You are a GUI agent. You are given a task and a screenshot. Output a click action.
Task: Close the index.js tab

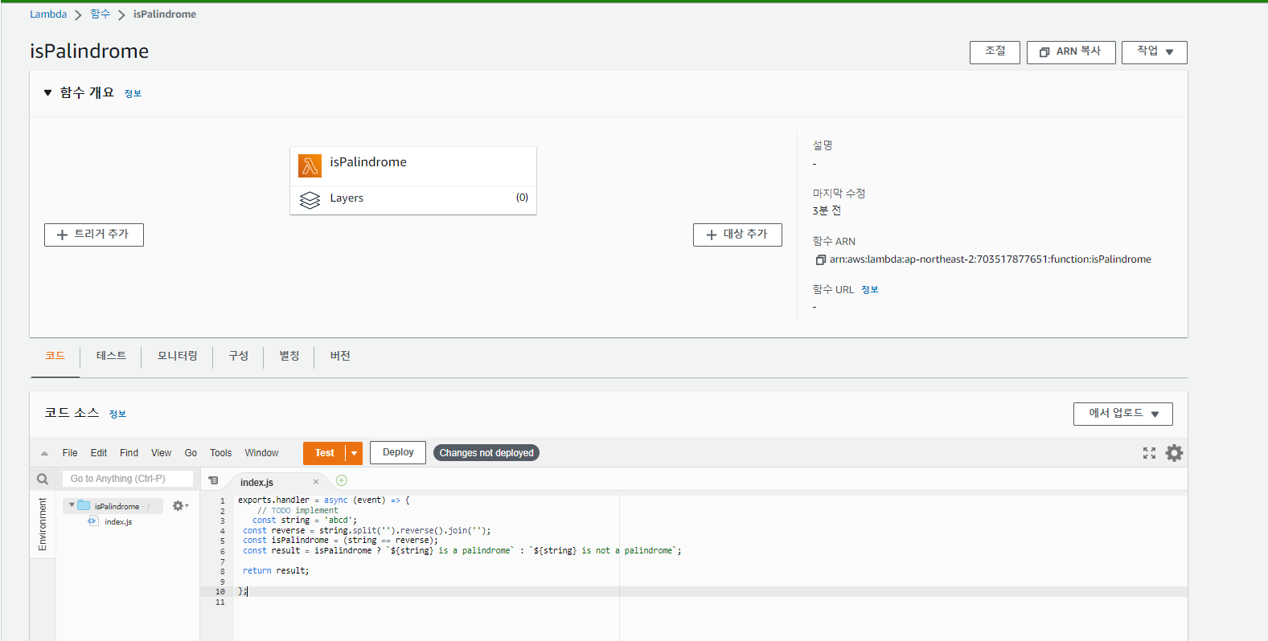(x=316, y=482)
